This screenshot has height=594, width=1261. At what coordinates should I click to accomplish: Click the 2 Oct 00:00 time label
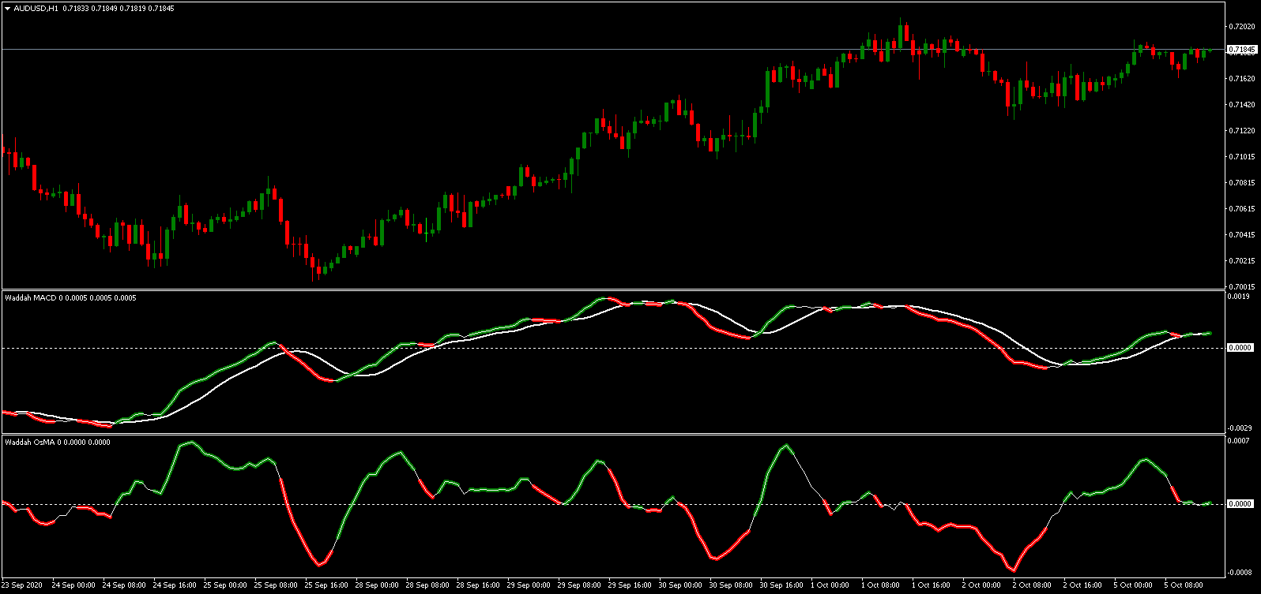click(x=982, y=585)
